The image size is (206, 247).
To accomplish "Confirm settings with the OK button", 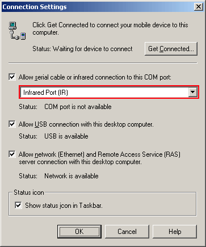I will (x=79, y=232).
